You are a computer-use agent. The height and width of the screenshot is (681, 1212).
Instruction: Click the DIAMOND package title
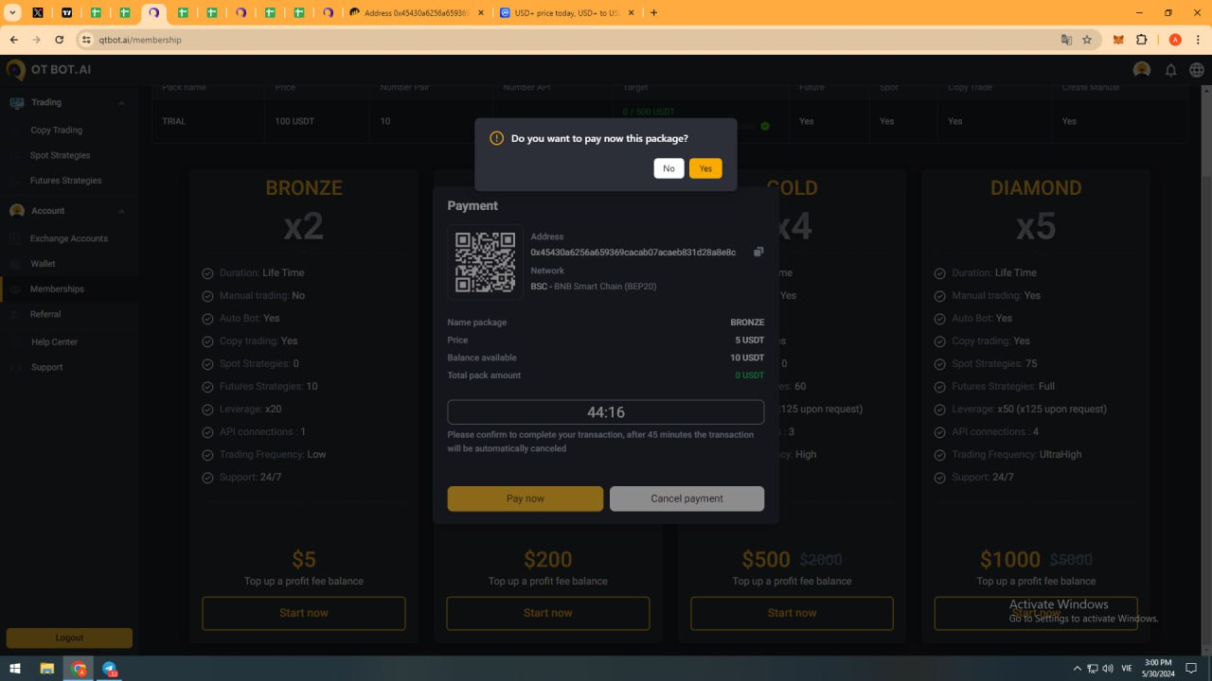tap(1036, 187)
